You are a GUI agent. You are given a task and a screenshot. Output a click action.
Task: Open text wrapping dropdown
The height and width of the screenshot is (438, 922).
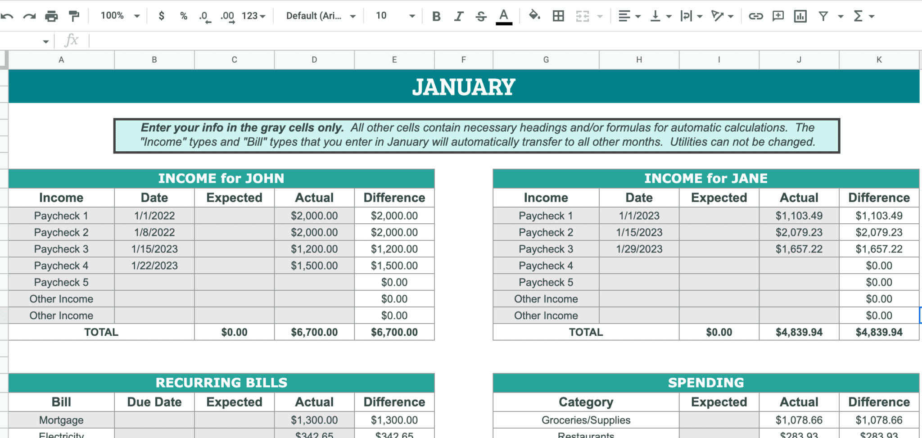click(691, 16)
